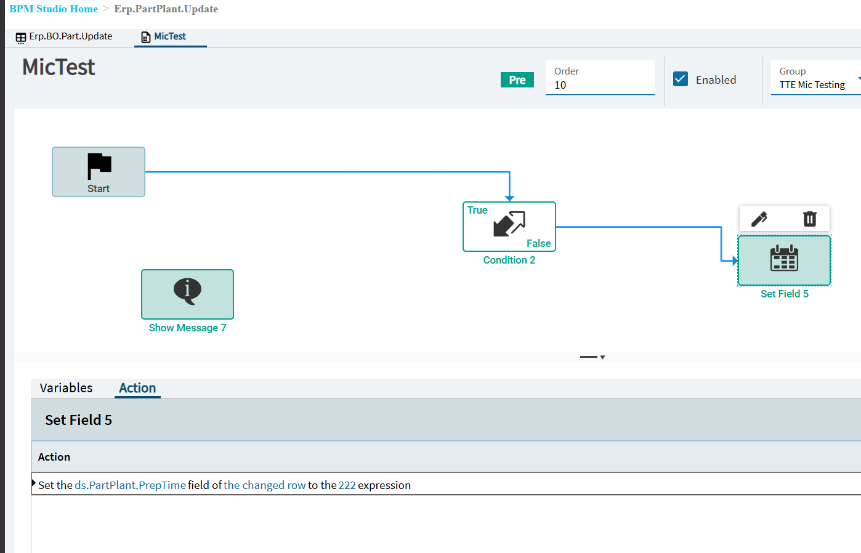This screenshot has height=553, width=861.
Task: Go to BPM Studio Home link
Action: tap(54, 9)
